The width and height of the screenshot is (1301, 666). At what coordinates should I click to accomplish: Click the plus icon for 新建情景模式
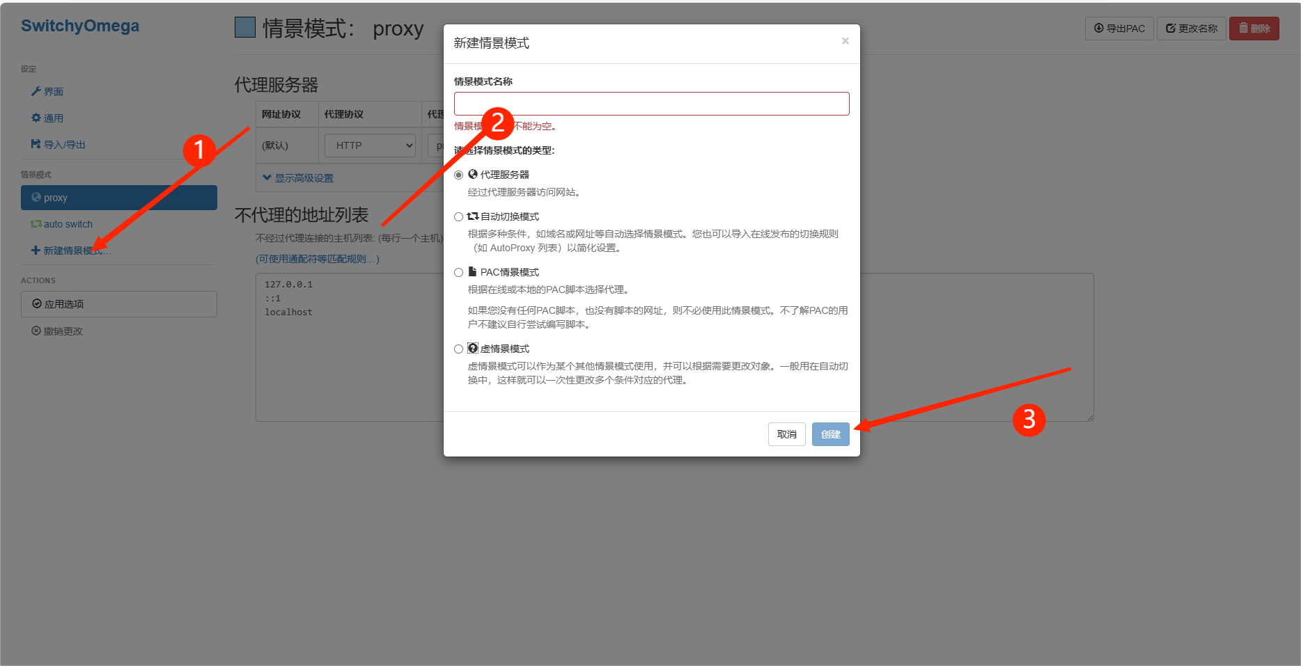click(35, 250)
